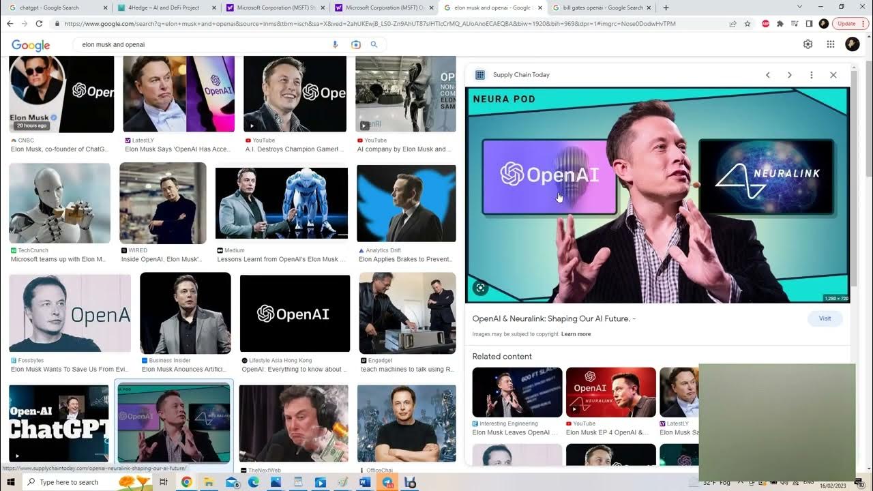Open Open-AI ChatGPT video thumbnail
873x491 pixels.
59,424
